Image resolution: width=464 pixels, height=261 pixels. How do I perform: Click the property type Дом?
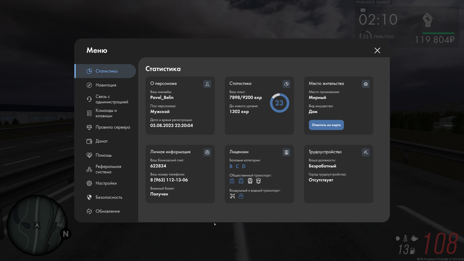(x=313, y=112)
